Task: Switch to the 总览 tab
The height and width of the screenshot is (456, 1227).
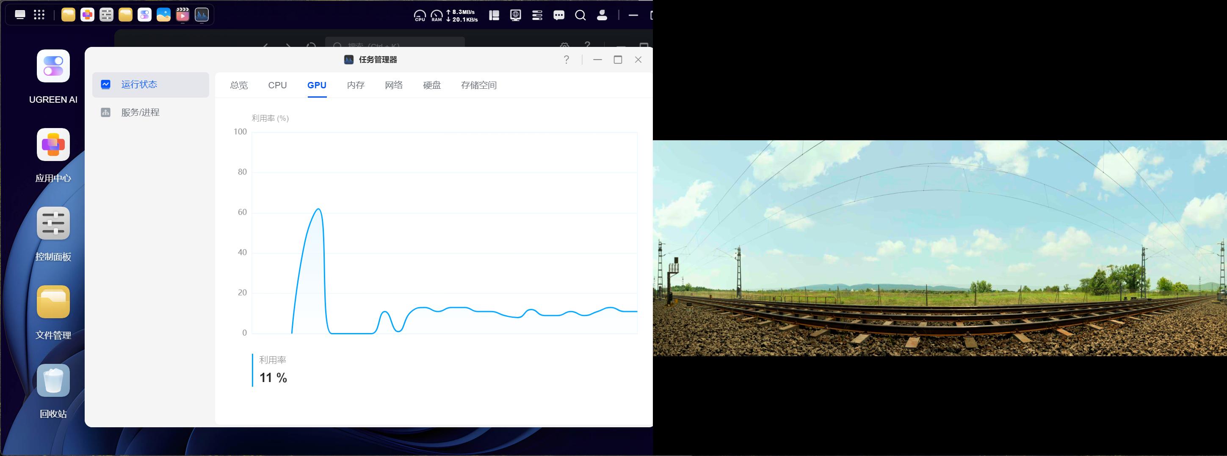Action: [x=239, y=85]
